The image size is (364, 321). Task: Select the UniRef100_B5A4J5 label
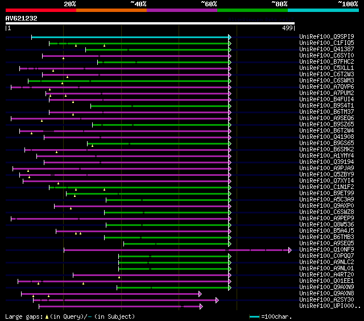pyautogui.click(x=326, y=231)
